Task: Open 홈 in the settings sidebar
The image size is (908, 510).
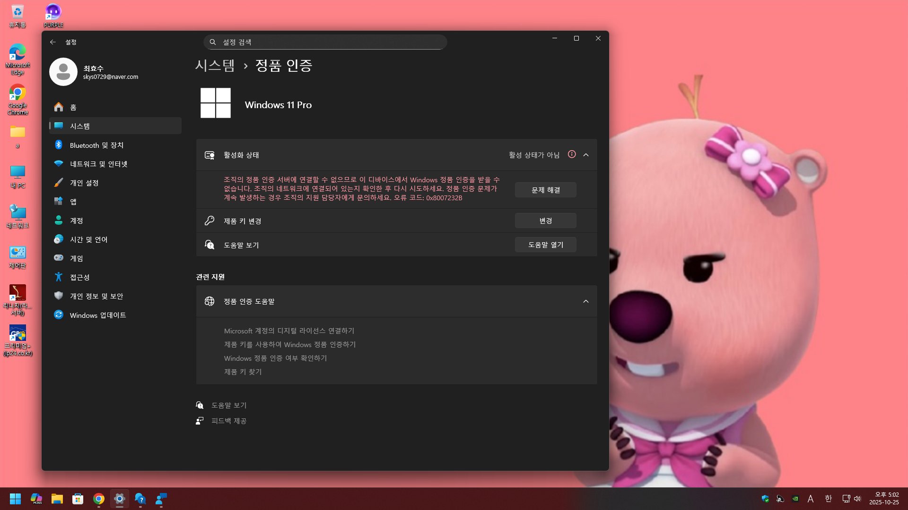Action: coord(115,107)
